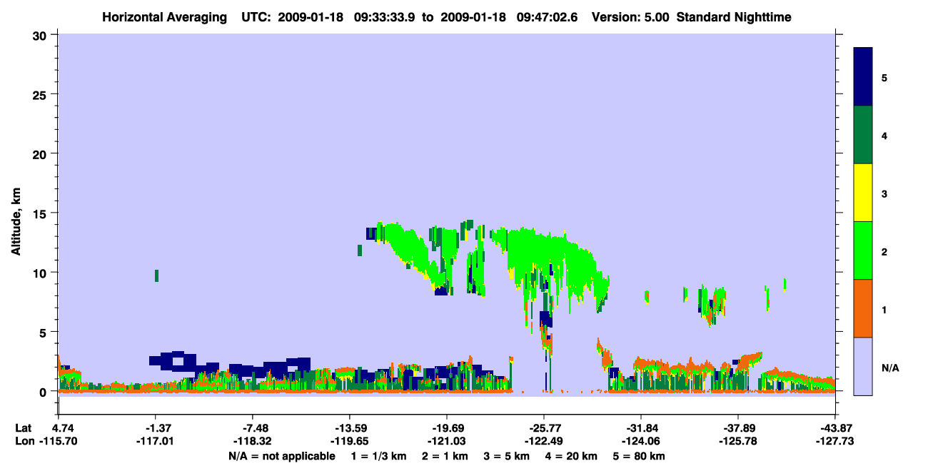Click the orange colorbar segment labeled 1
The width and height of the screenshot is (928, 476).
click(863, 308)
